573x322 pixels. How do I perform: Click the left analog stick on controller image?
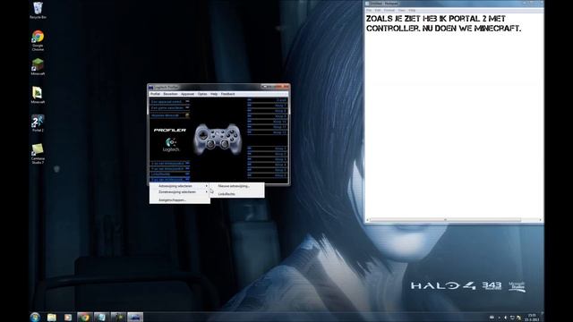click(210, 143)
